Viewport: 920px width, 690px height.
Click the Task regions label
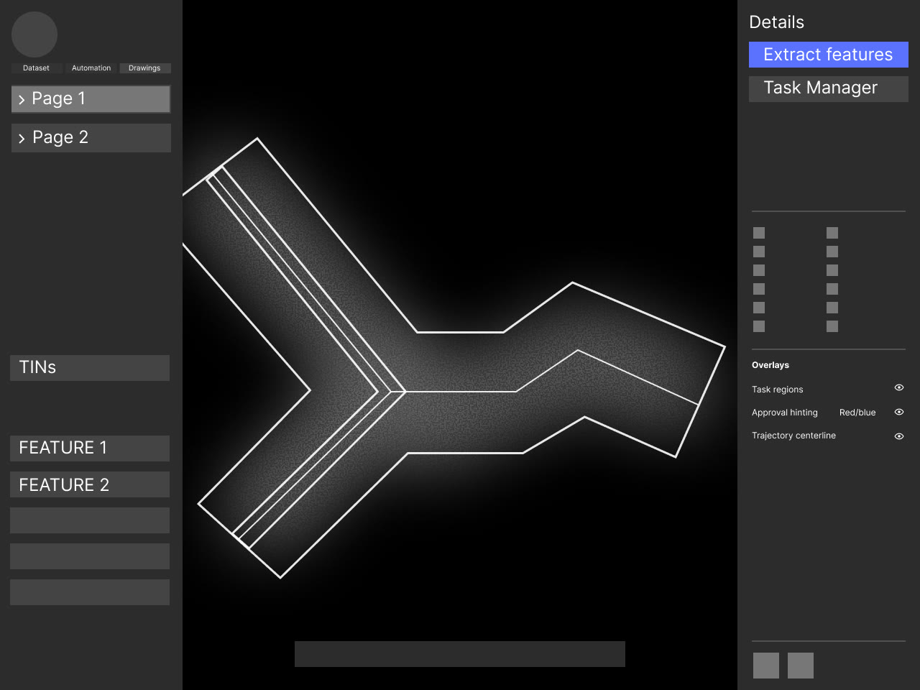point(778,390)
